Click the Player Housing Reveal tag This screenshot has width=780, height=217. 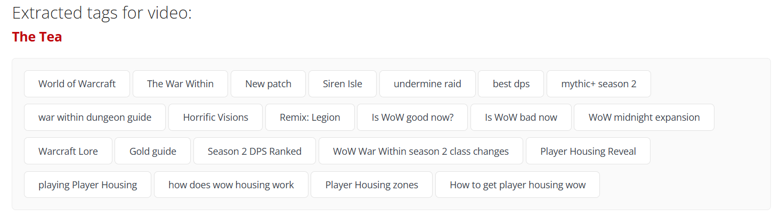(588, 151)
